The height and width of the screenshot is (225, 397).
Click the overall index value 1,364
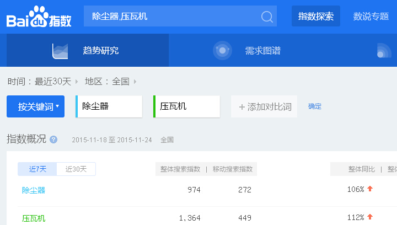coord(190,218)
